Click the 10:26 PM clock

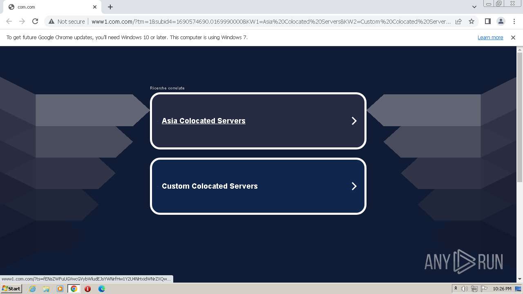point(502,289)
